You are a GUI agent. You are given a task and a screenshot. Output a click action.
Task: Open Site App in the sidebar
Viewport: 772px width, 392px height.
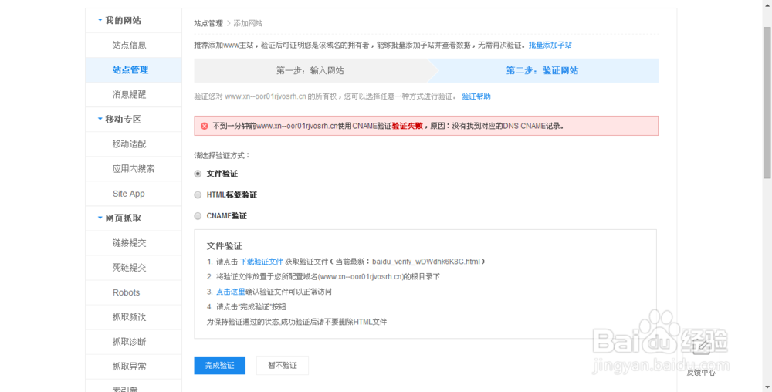click(x=128, y=194)
